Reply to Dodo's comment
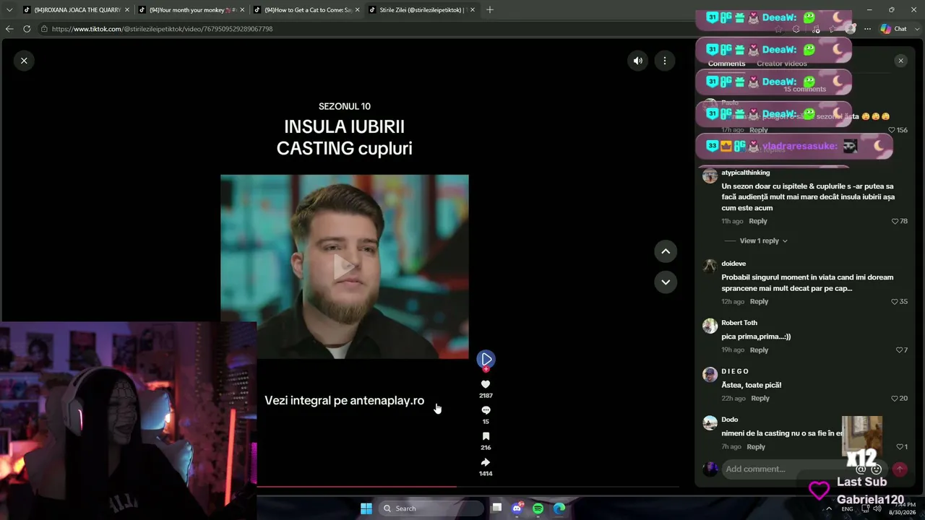The height and width of the screenshot is (520, 925). [756, 446]
